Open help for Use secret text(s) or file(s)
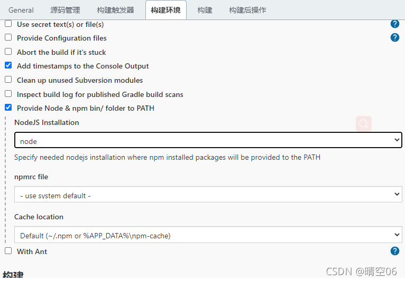 (394, 24)
